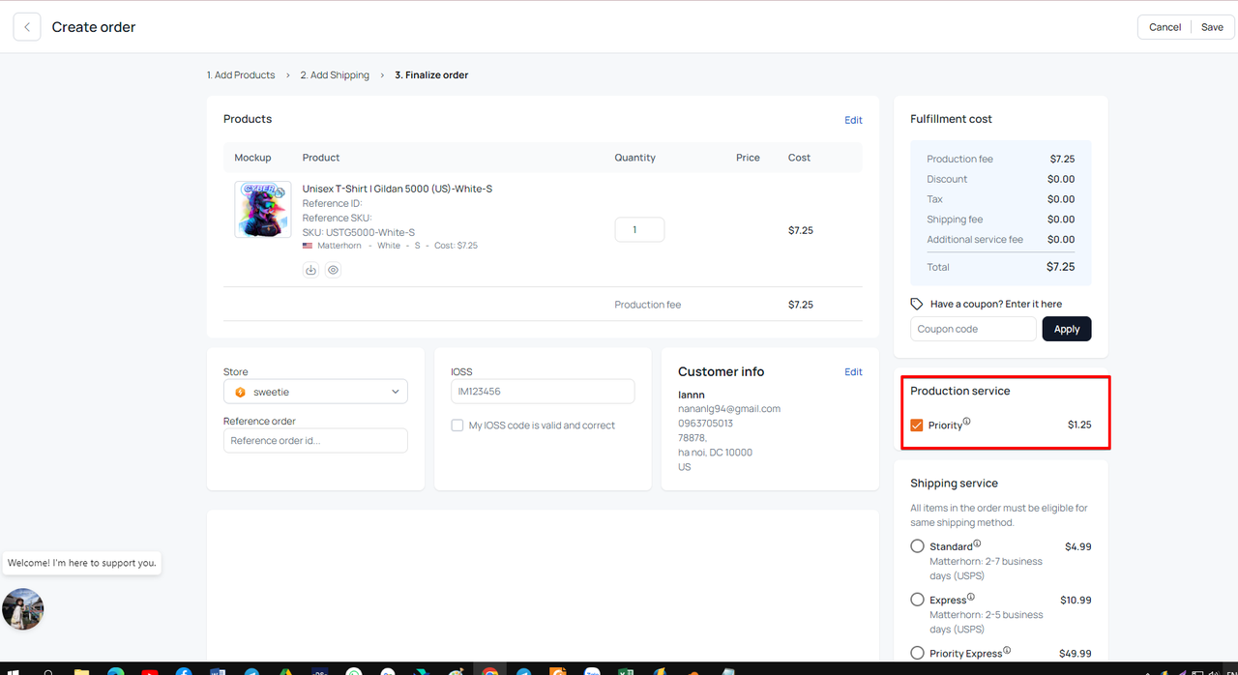
Task: Download the product mockup design
Action: point(310,271)
